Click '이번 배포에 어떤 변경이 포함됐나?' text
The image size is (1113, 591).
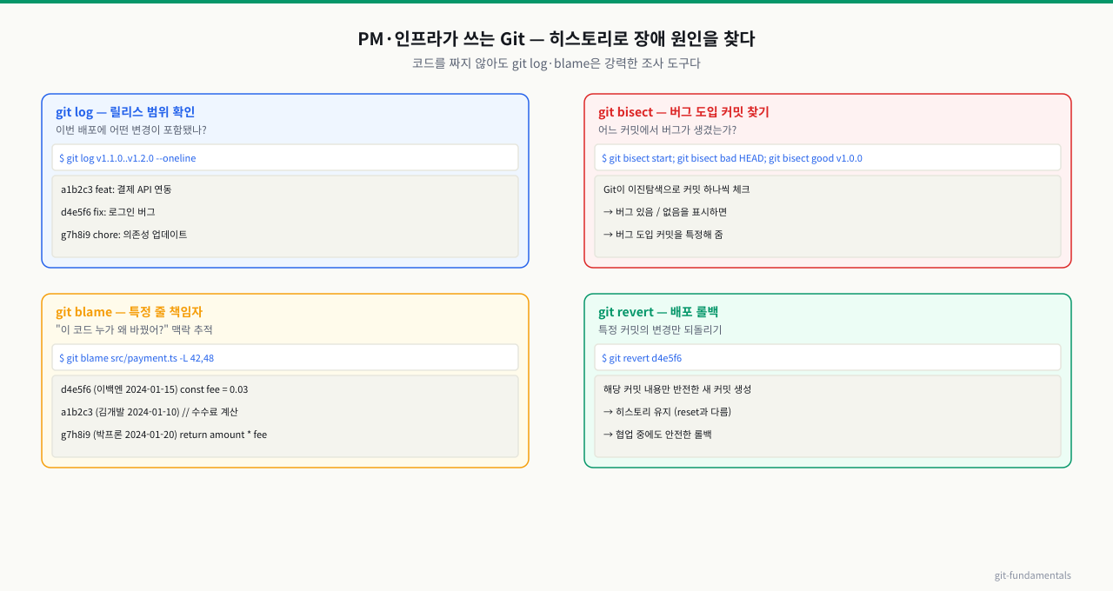(131, 130)
